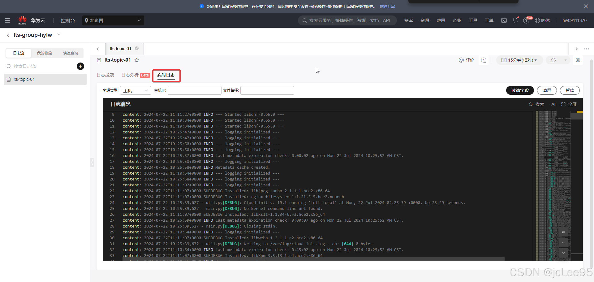Favorite lts-topic-01 with the star icon
The height and width of the screenshot is (282, 594).
137,60
